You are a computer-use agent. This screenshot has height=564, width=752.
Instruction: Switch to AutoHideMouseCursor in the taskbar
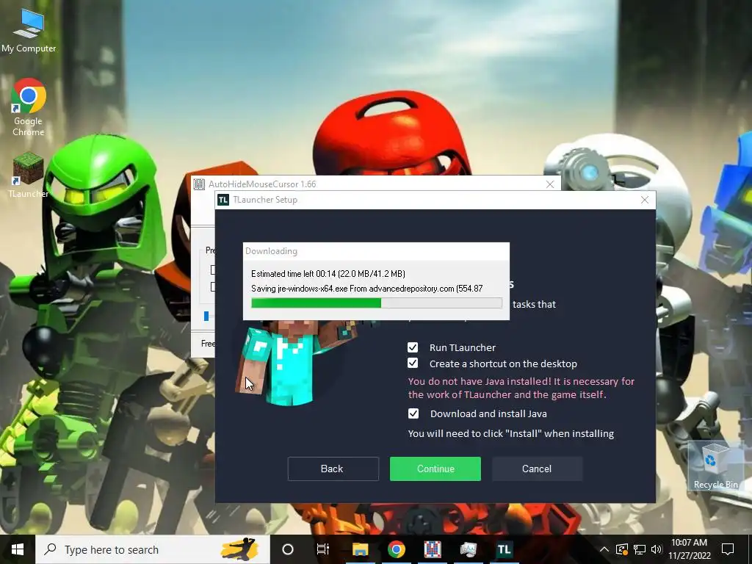[432, 549]
